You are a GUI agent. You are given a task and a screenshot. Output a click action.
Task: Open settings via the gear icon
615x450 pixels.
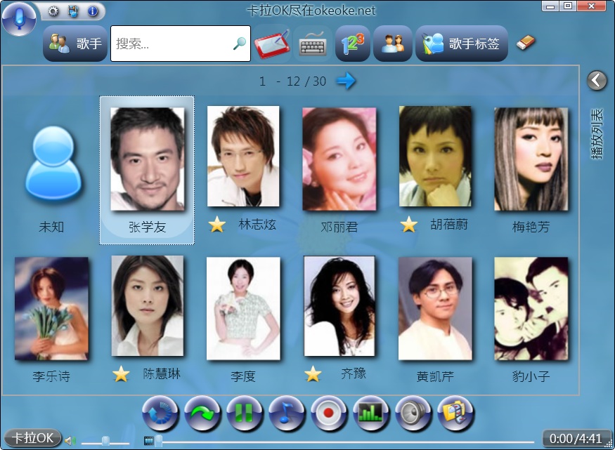pos(53,11)
